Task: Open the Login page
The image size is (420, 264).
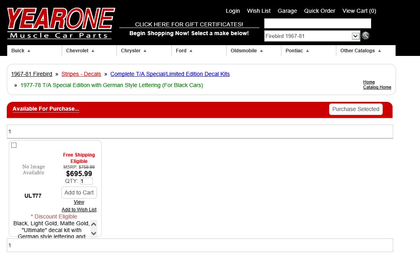Action: coord(233,11)
